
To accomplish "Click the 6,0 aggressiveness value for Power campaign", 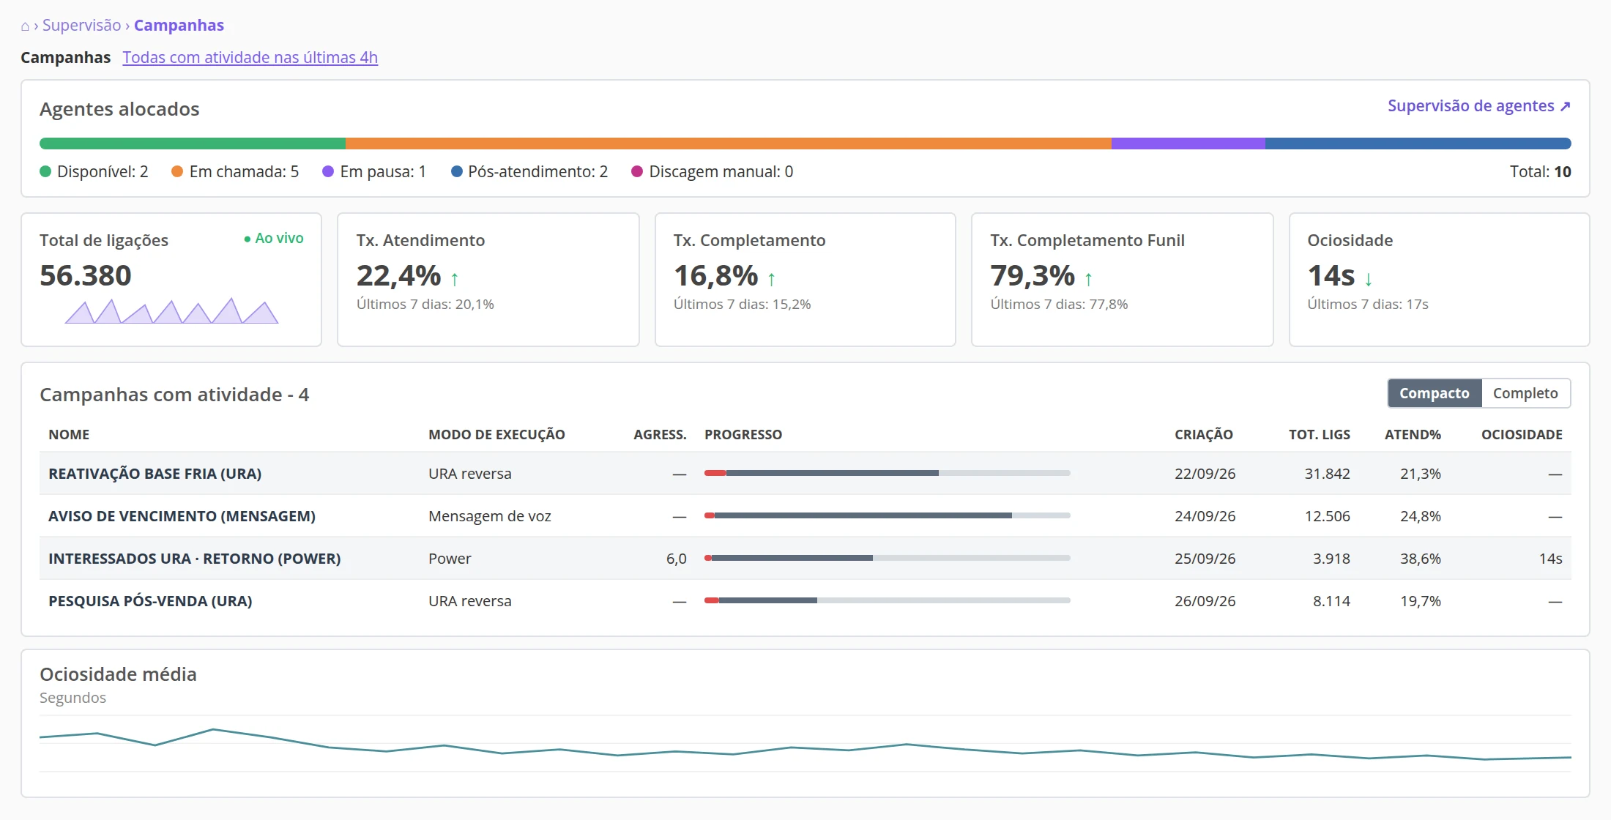I will [x=676, y=559].
